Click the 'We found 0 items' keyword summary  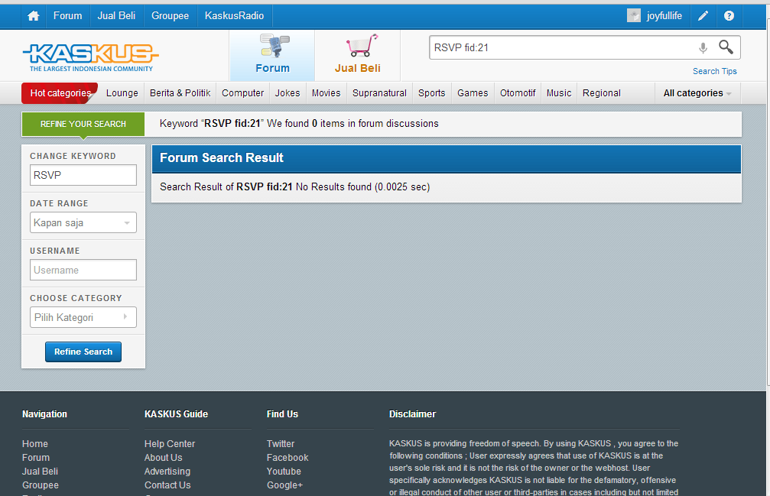point(299,124)
